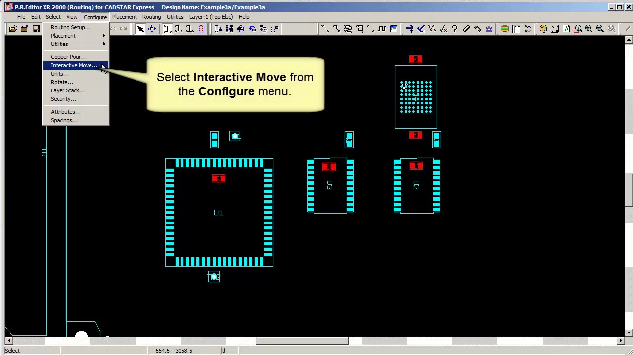Select the Rotate menu entry

click(75, 82)
